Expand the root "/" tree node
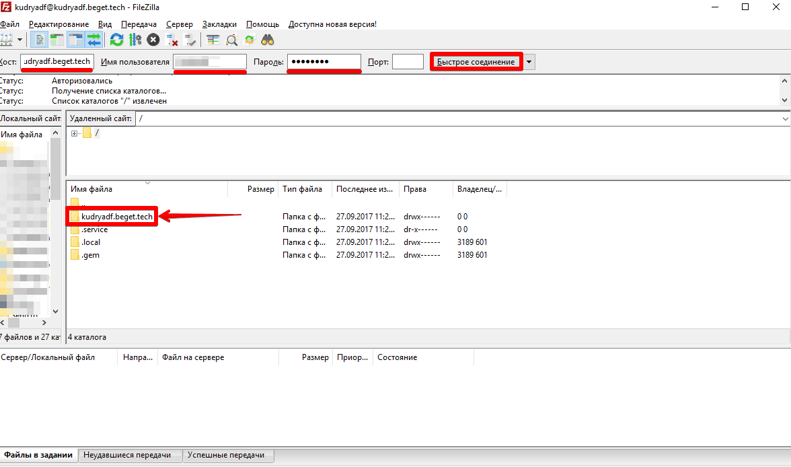Screen dimensions: 791x467 coord(74,133)
